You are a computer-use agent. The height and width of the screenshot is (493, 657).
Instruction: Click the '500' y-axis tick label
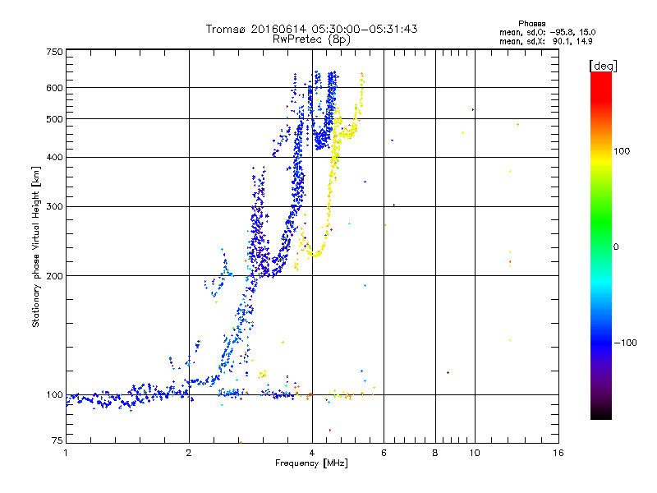pos(54,119)
